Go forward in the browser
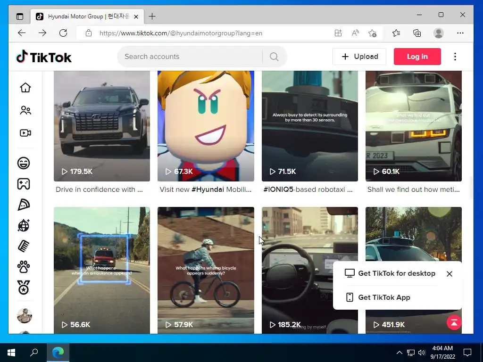Viewport: 483px width, 362px height. 42,33
